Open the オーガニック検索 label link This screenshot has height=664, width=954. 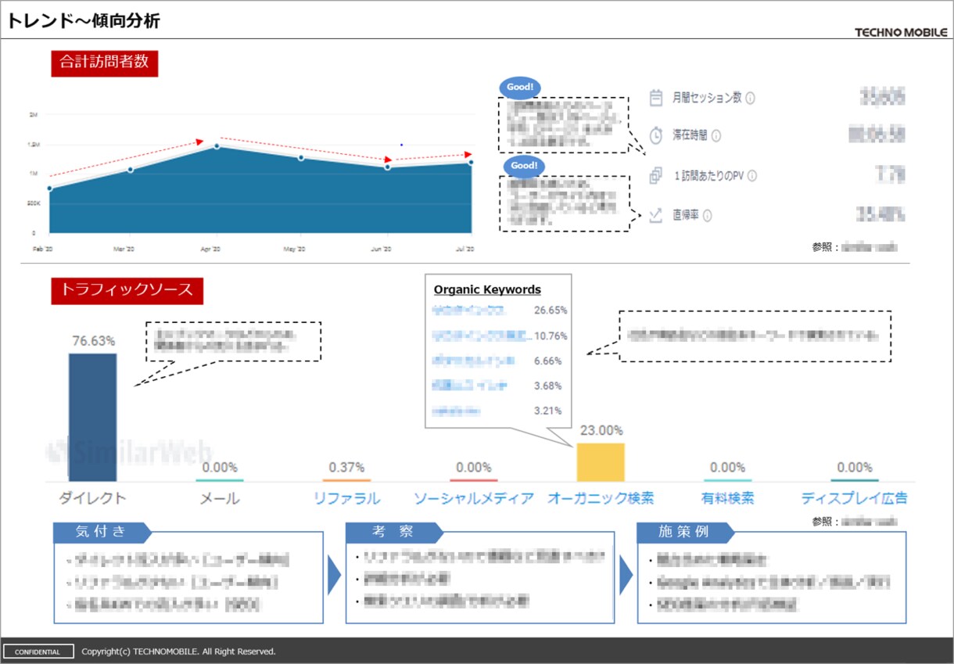coord(601,498)
